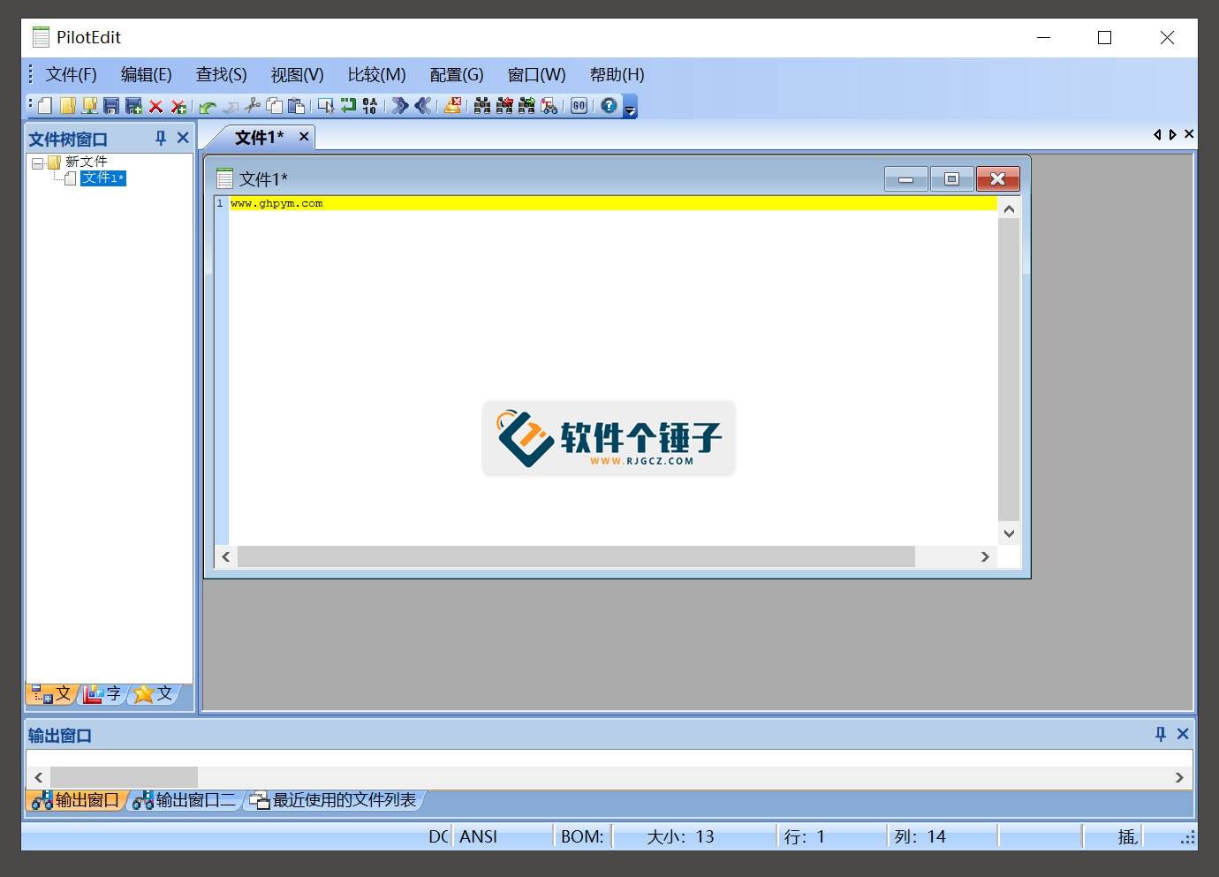This screenshot has height=877, width=1219.
Task: Click the editor horizontal scrollbar thumb
Action: coord(576,556)
